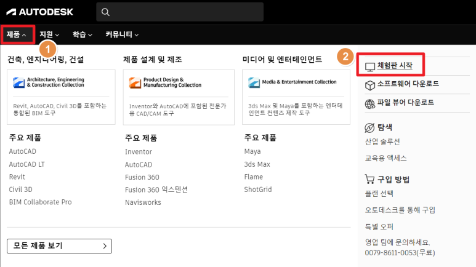Open the Fusion 360 익스텐션 link

click(x=156, y=189)
